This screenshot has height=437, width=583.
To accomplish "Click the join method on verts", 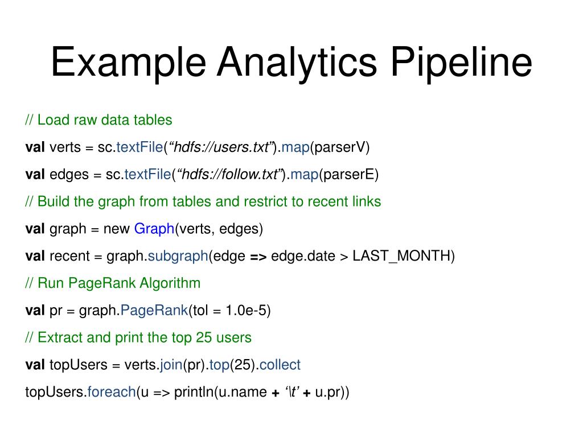I will pos(171,365).
